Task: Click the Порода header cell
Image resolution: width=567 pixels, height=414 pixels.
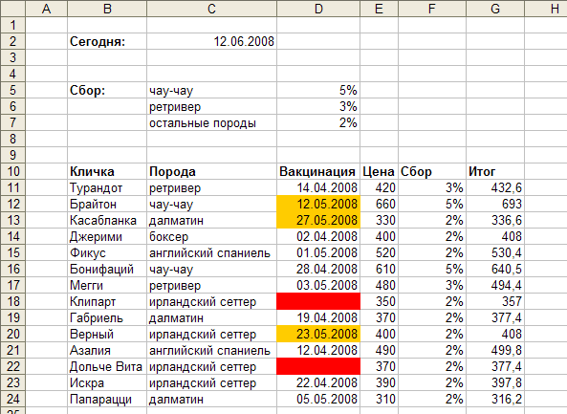Action: tap(212, 172)
